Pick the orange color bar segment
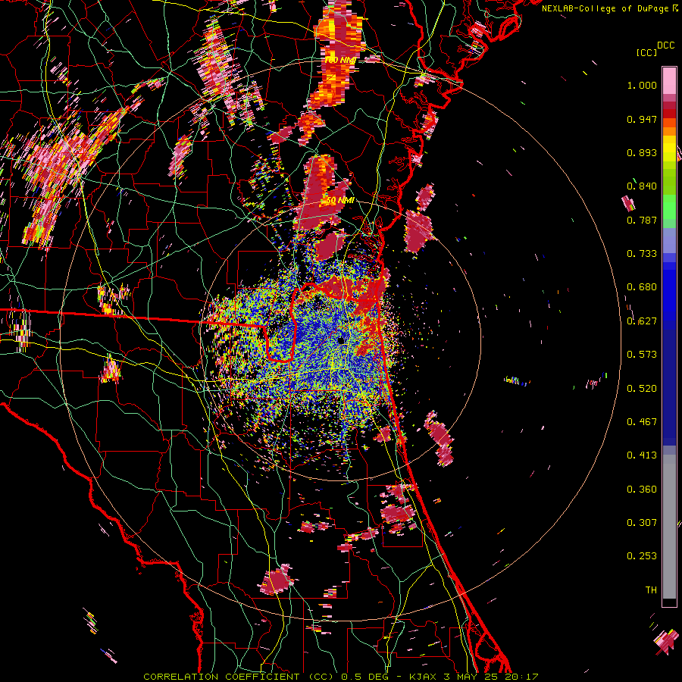The height and width of the screenshot is (682, 682). [x=669, y=131]
